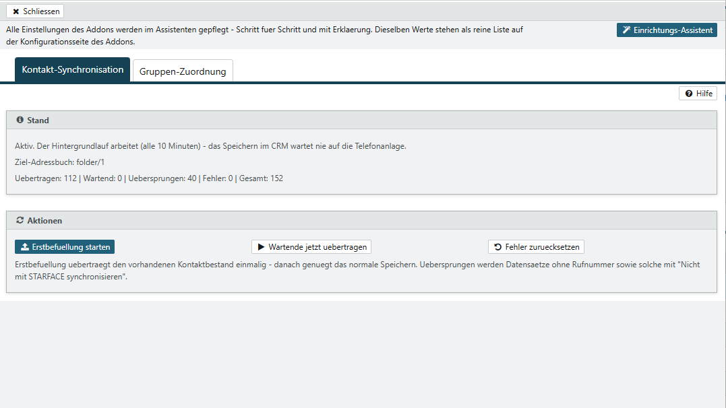
Task: Click the Stand panel header
Action: coord(361,121)
